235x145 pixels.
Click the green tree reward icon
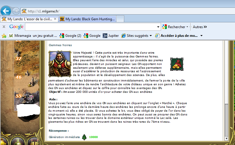(x=84, y=137)
